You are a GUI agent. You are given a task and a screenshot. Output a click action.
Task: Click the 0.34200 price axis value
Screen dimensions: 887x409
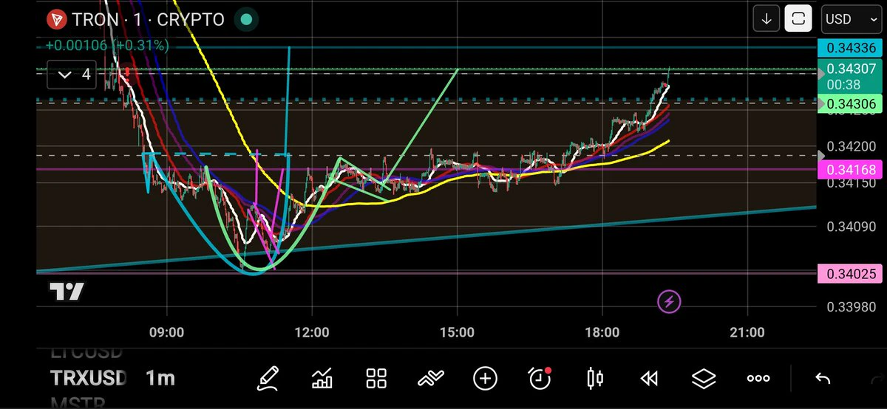pyautogui.click(x=851, y=145)
